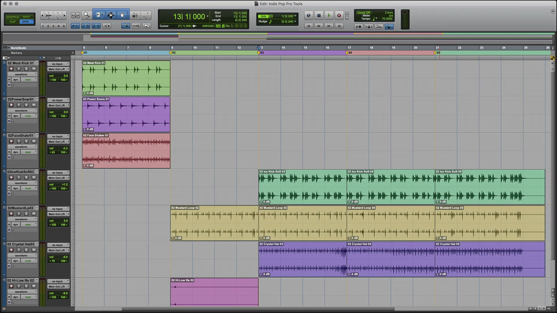Choose the Pencil tool

[146, 15]
